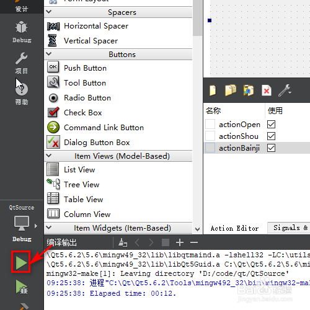Viewport: 310px width, 310px height.
Task: Collapse Item Views (Model-Based) category
Action: coord(49,156)
